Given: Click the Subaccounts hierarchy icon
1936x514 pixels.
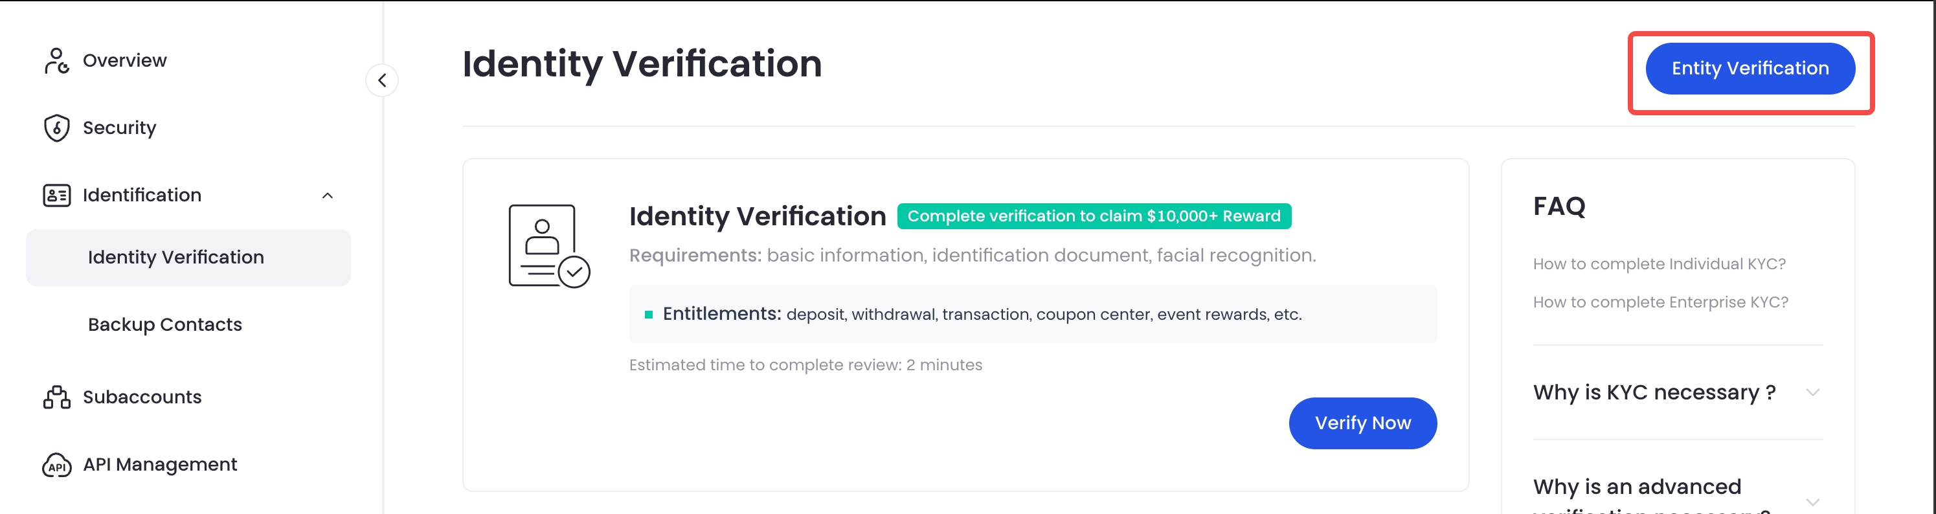Looking at the screenshot, I should tap(56, 397).
